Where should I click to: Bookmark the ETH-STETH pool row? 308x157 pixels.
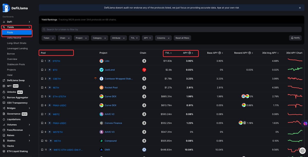point(42,97)
